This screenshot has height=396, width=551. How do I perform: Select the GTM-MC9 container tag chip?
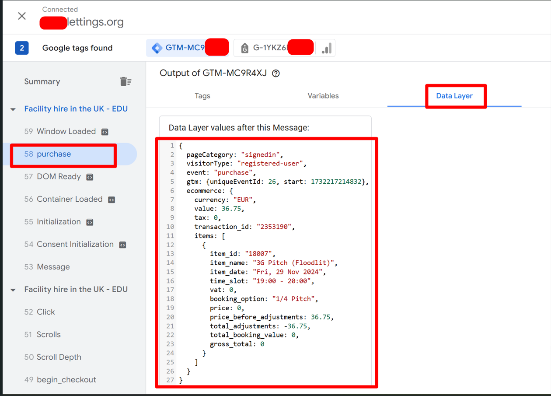tap(187, 48)
